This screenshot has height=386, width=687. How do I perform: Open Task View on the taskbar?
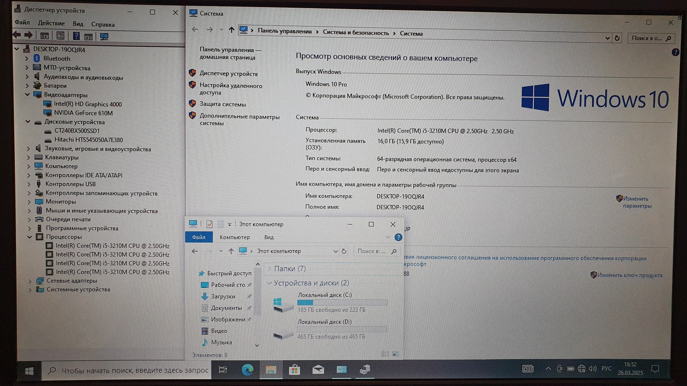(223, 370)
